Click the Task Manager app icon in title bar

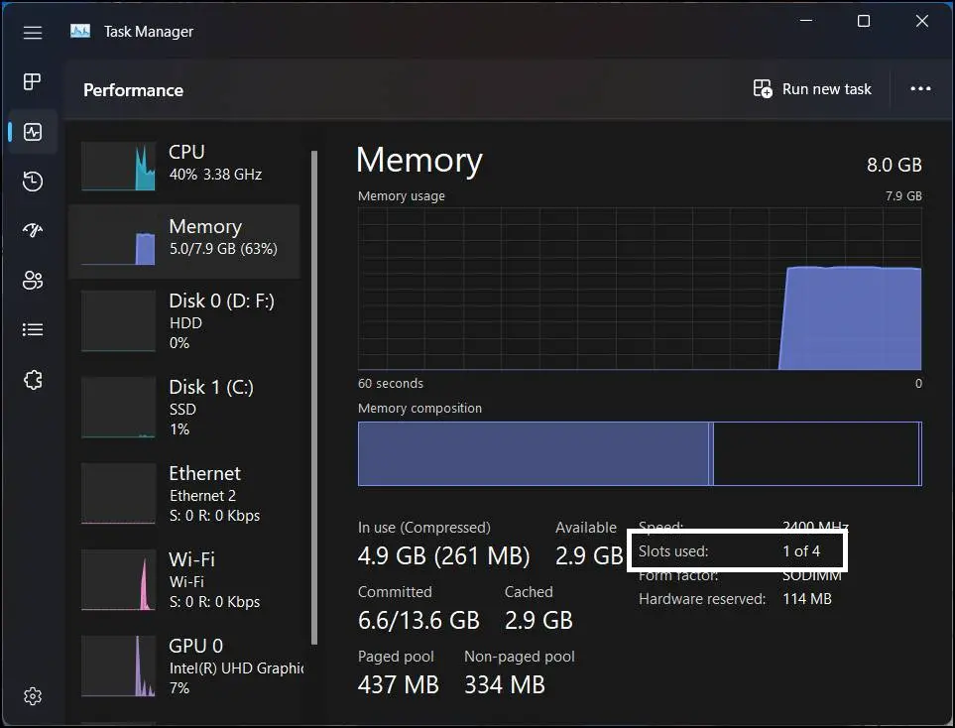[80, 31]
